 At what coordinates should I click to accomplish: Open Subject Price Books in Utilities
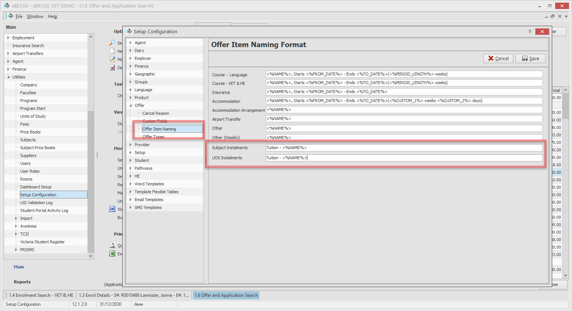tap(37, 148)
